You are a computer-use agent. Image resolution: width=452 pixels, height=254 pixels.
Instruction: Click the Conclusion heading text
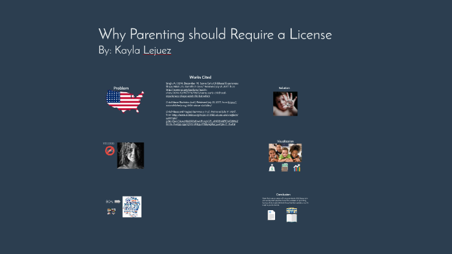tap(283, 195)
